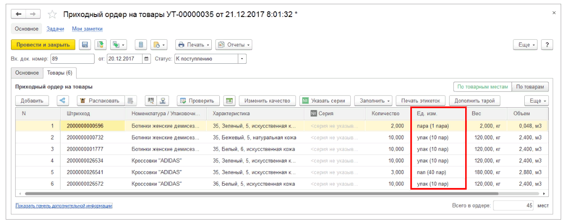Click the save document floppy disk icon
The width and height of the screenshot is (564, 222).
click(x=85, y=45)
